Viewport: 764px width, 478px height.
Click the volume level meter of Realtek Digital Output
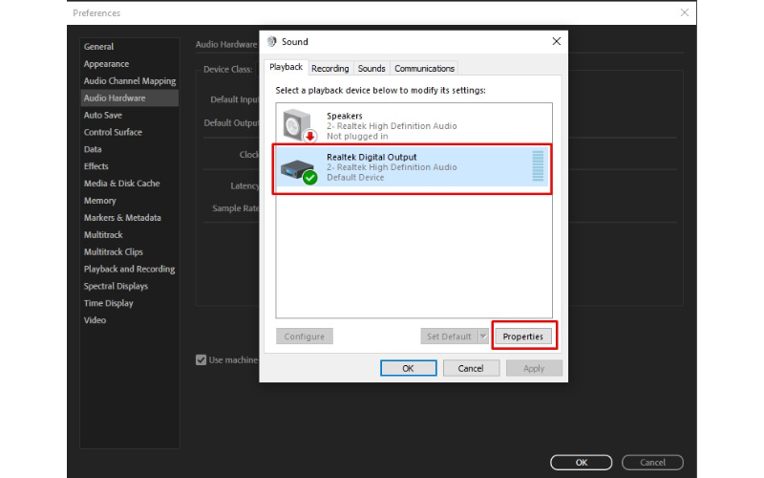[x=537, y=166]
